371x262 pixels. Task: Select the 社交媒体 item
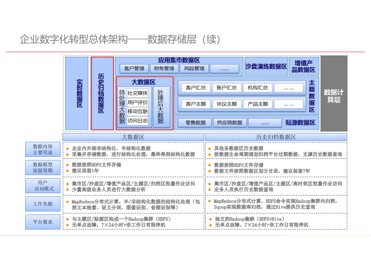(x=137, y=93)
